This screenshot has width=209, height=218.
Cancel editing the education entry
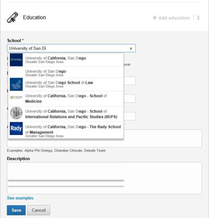[x=39, y=210]
